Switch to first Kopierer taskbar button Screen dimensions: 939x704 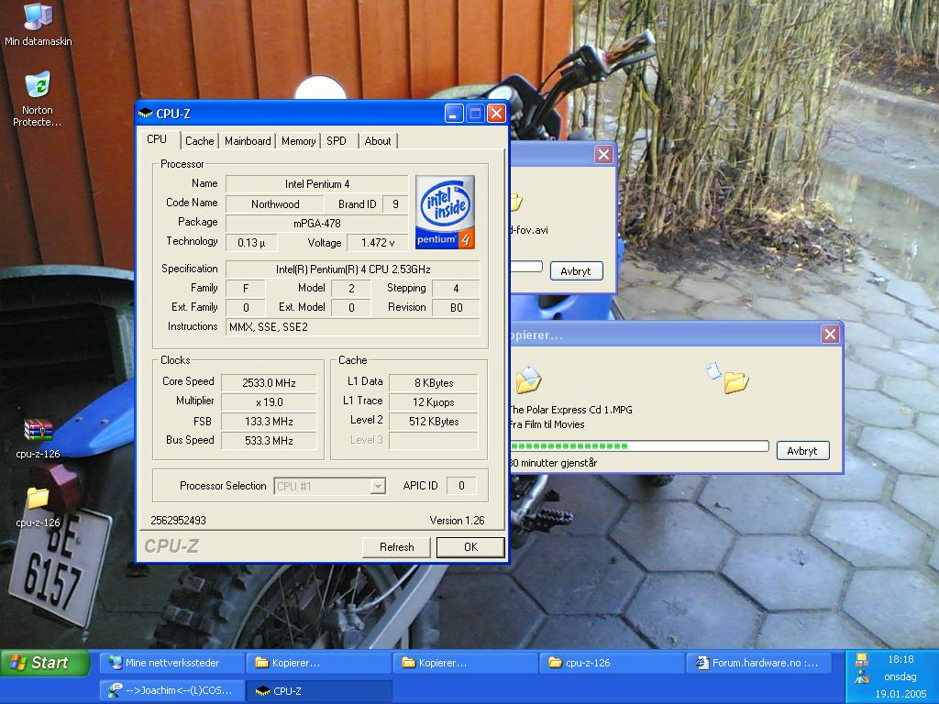318,663
